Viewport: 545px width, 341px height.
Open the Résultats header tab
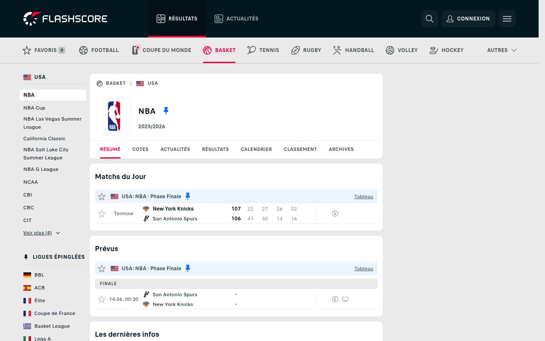(177, 19)
